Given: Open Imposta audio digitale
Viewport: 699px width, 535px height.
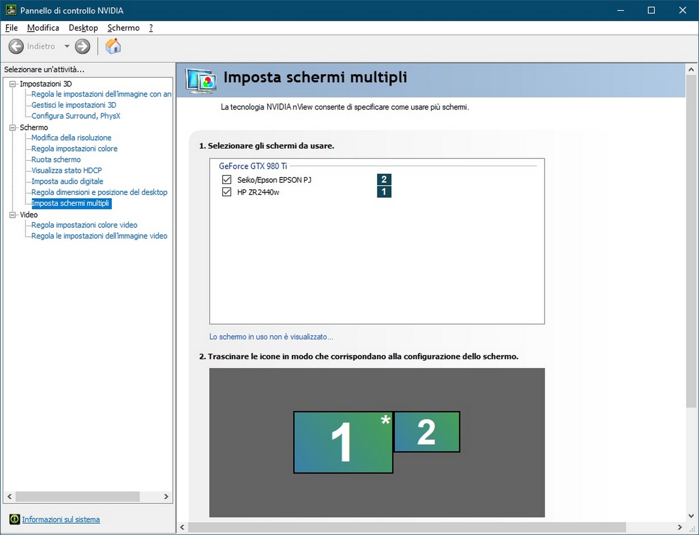Looking at the screenshot, I should coord(67,181).
